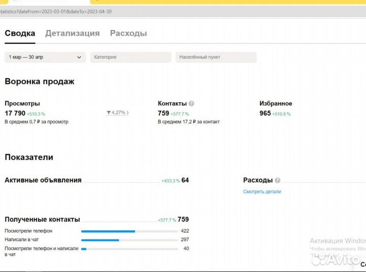Click the help icon beside Расходы heading

[x=278, y=180]
